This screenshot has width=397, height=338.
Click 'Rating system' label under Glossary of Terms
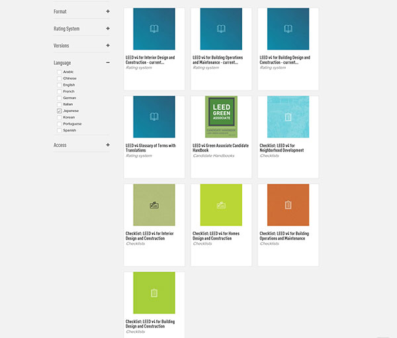coord(139,155)
